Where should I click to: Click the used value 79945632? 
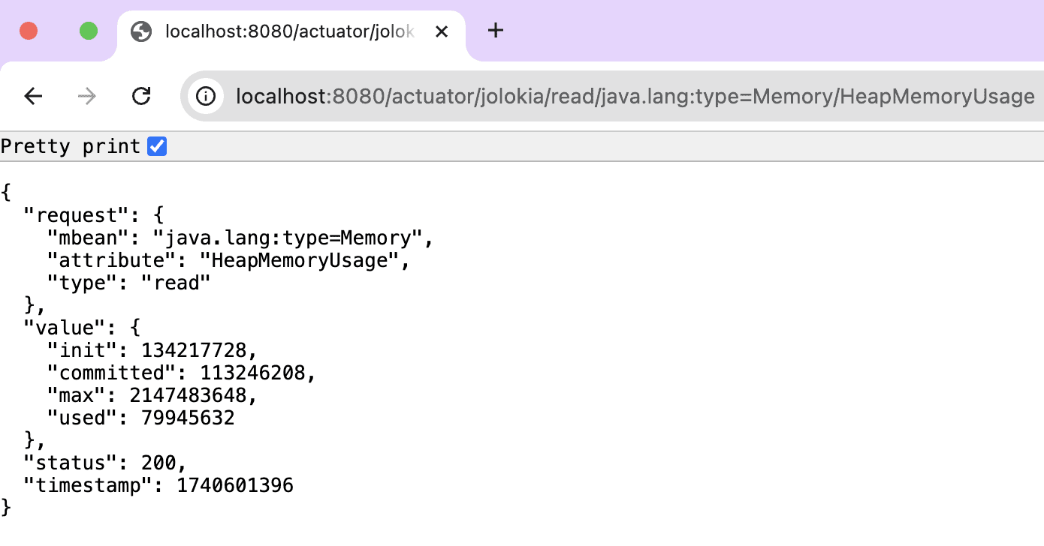188,418
